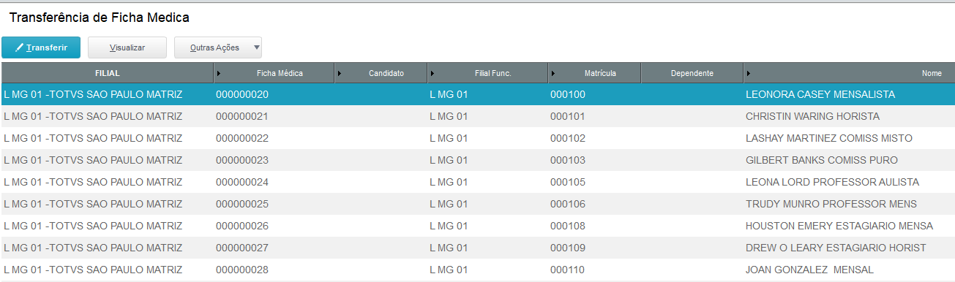Click matrícula 000106
Viewport: 955px width, 282px height.
567,204
